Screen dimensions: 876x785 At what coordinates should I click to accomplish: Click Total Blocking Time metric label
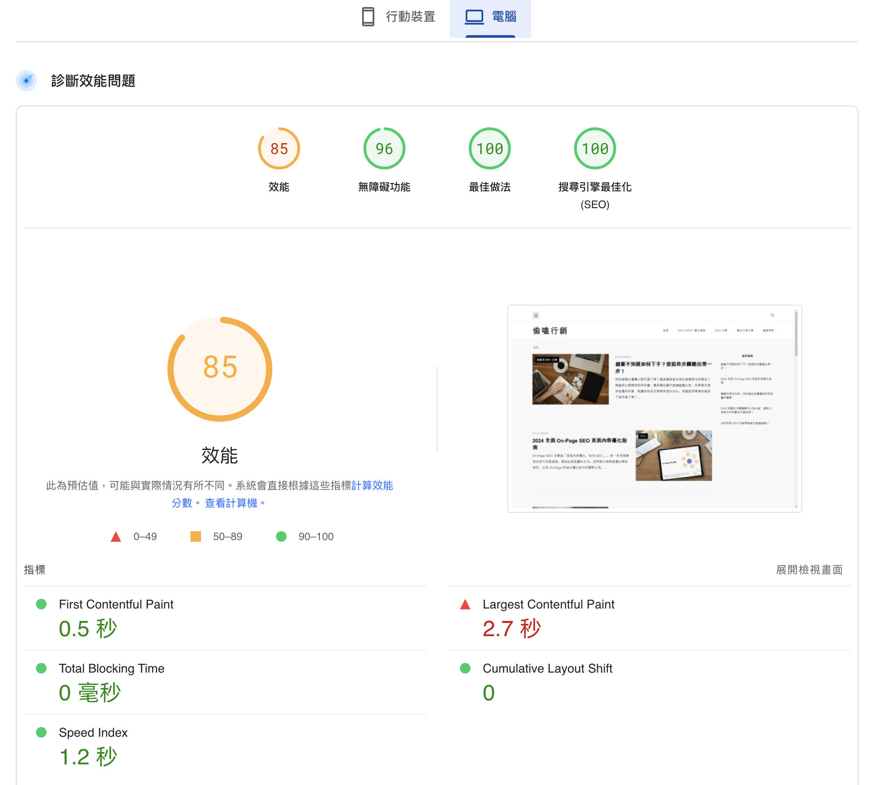(111, 669)
